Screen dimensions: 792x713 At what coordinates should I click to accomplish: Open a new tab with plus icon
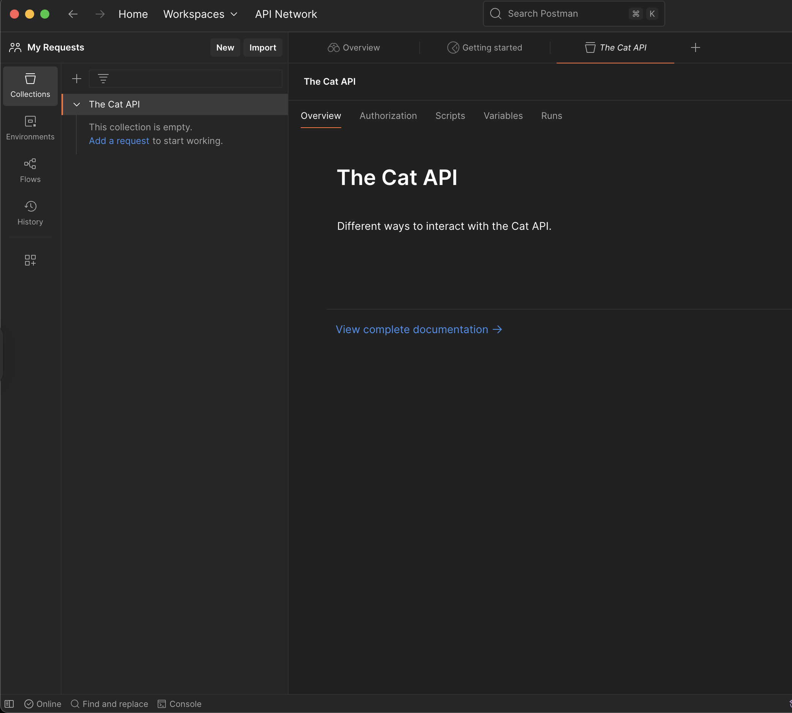coord(695,48)
